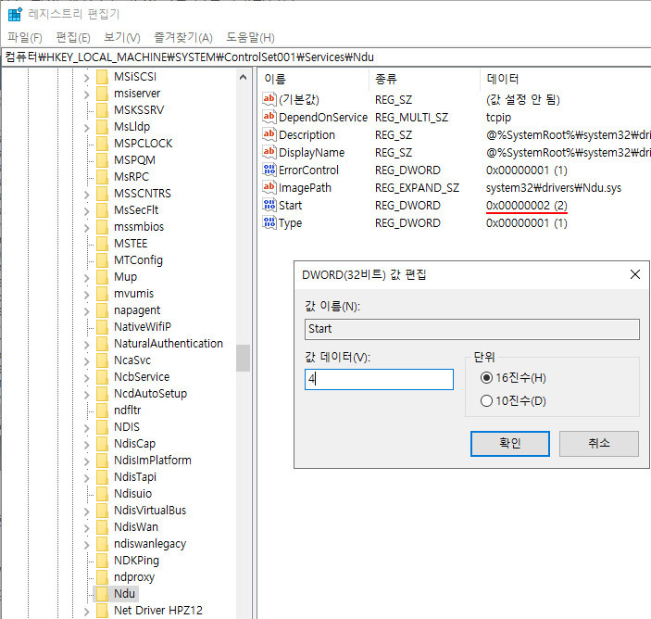Viewport: 651px width, 619px height.
Task: Click the mssmbios folder icon
Action: (102, 227)
